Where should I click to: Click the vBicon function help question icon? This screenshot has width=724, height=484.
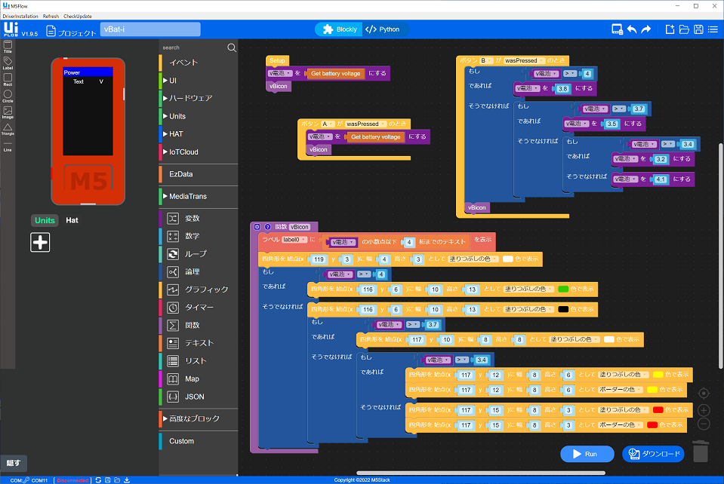(x=267, y=227)
